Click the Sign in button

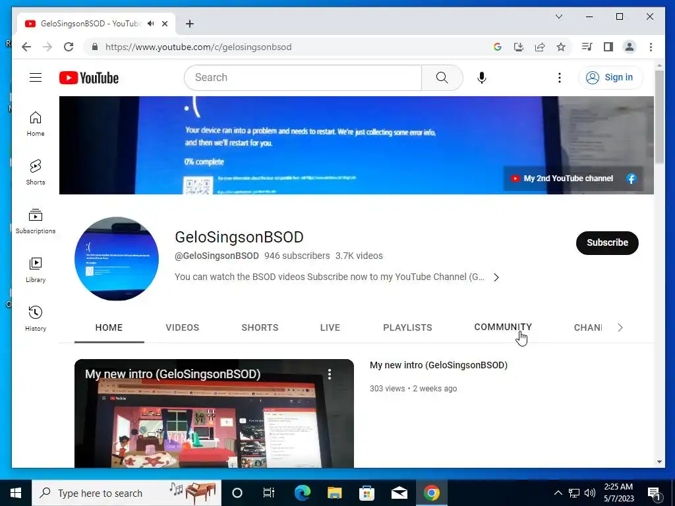click(x=610, y=78)
